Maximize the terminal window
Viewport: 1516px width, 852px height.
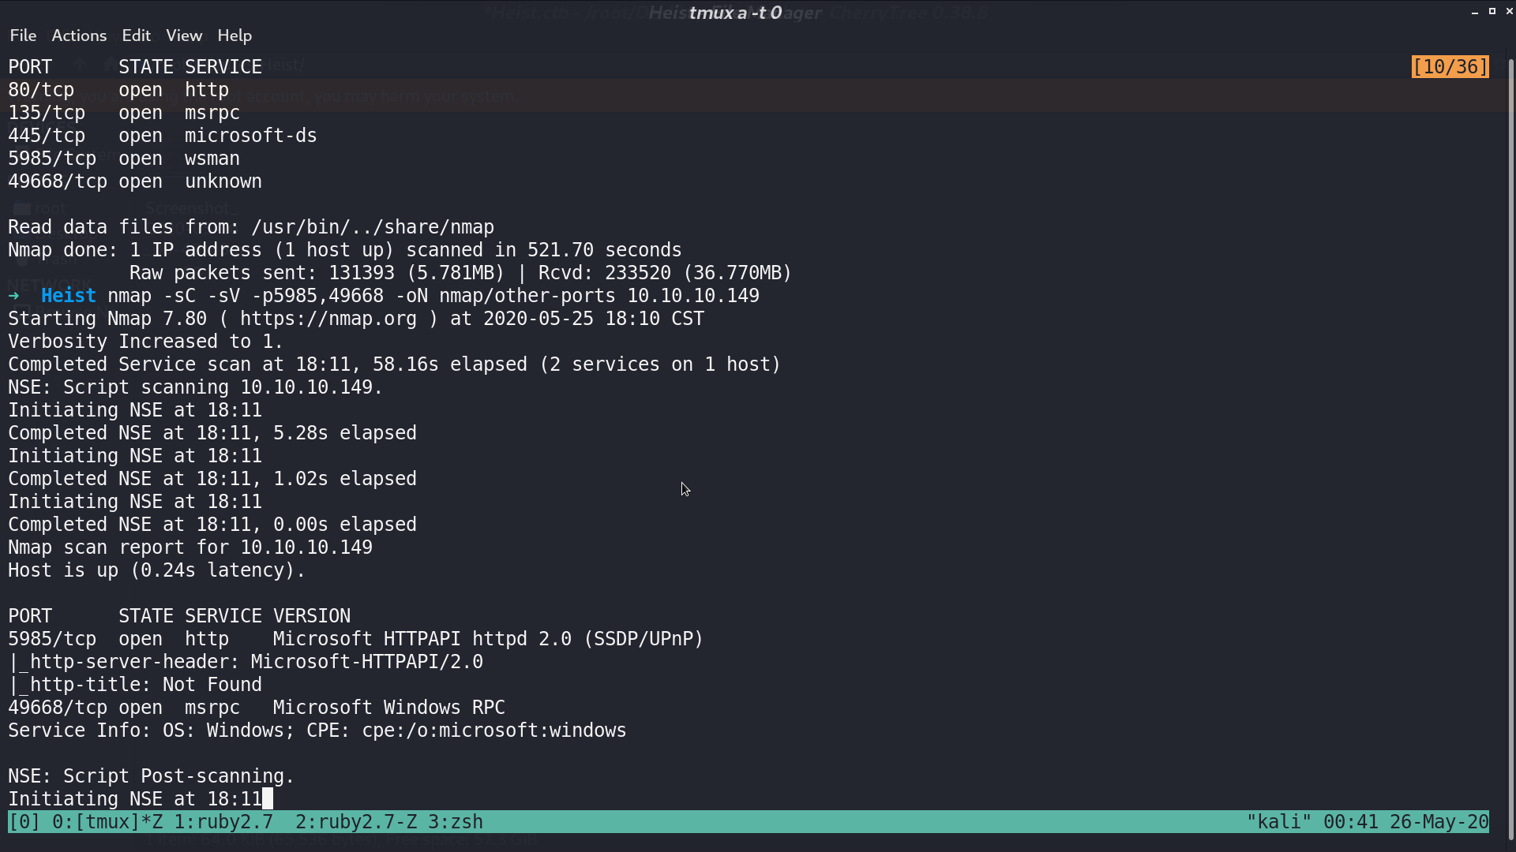pyautogui.click(x=1492, y=11)
